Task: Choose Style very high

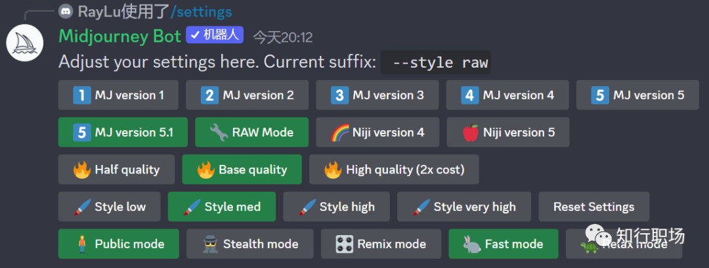Action: 464,206
